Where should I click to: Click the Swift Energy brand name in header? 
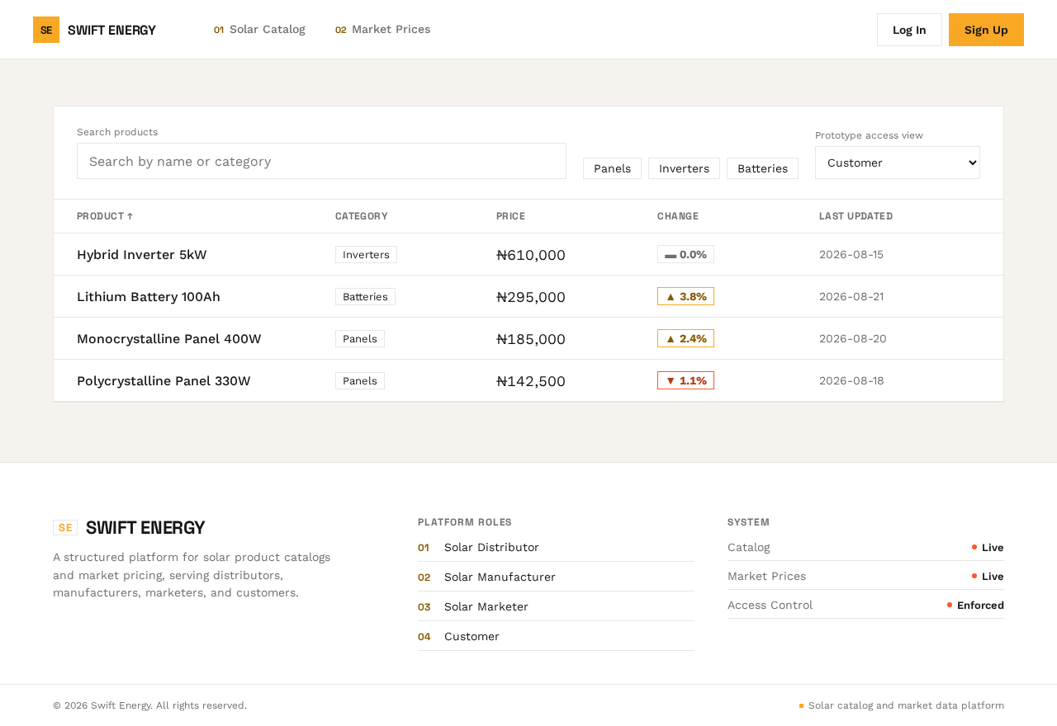coord(111,30)
